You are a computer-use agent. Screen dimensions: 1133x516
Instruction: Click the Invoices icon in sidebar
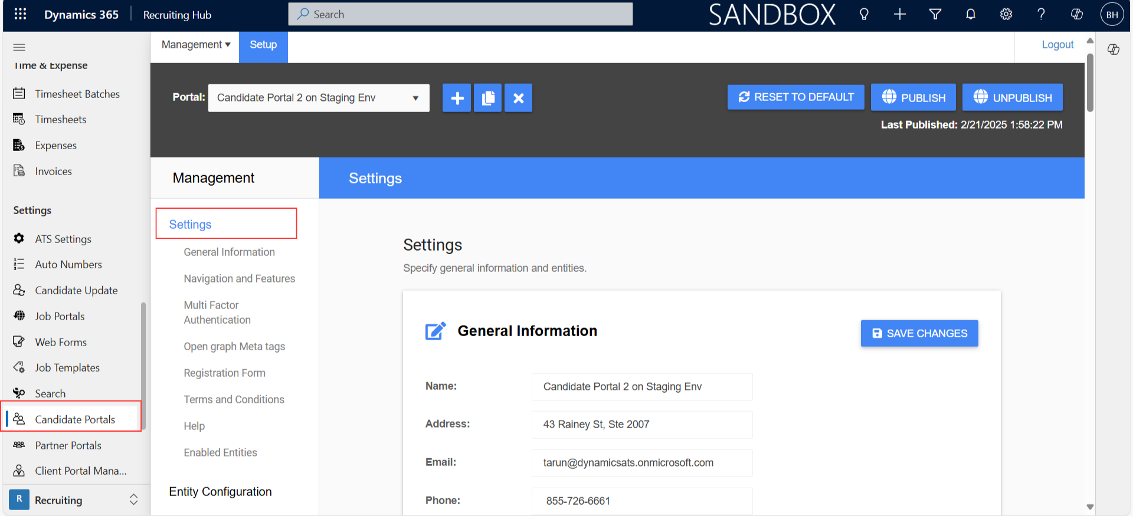pyautogui.click(x=19, y=171)
